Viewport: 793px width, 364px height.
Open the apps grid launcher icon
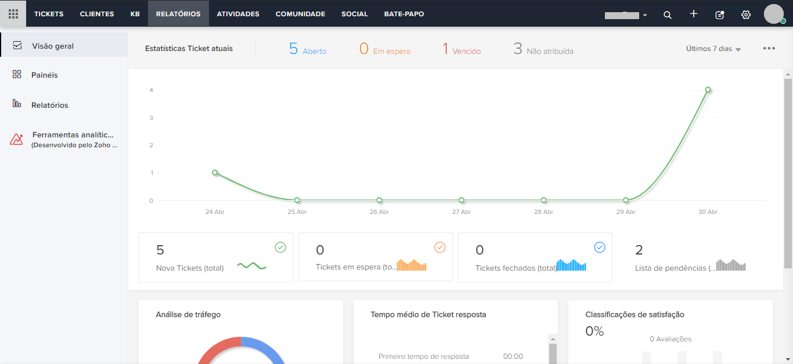point(13,13)
